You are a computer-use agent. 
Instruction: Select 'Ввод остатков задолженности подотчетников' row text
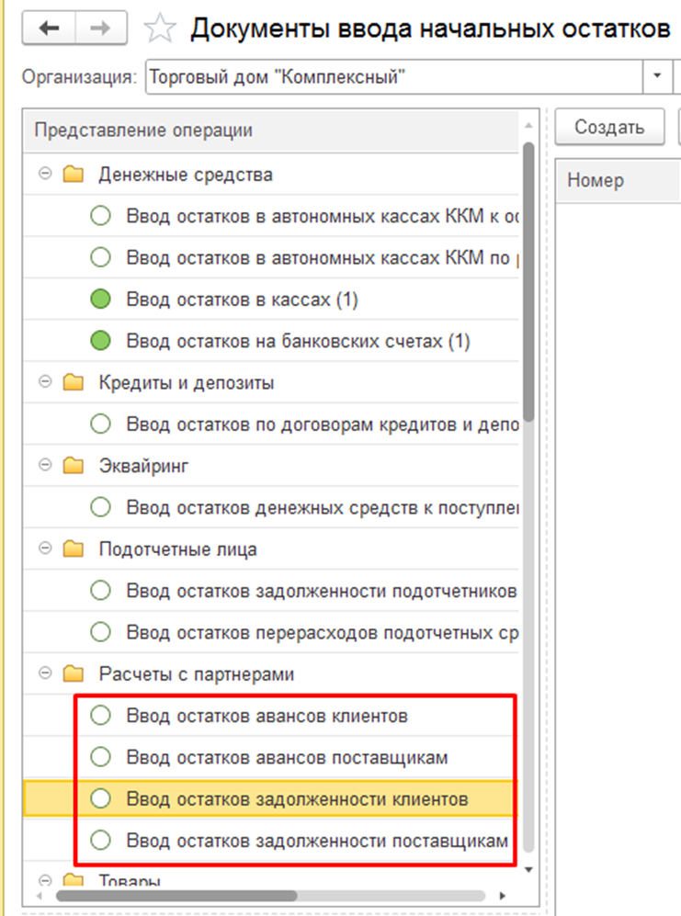pyautogui.click(x=322, y=591)
